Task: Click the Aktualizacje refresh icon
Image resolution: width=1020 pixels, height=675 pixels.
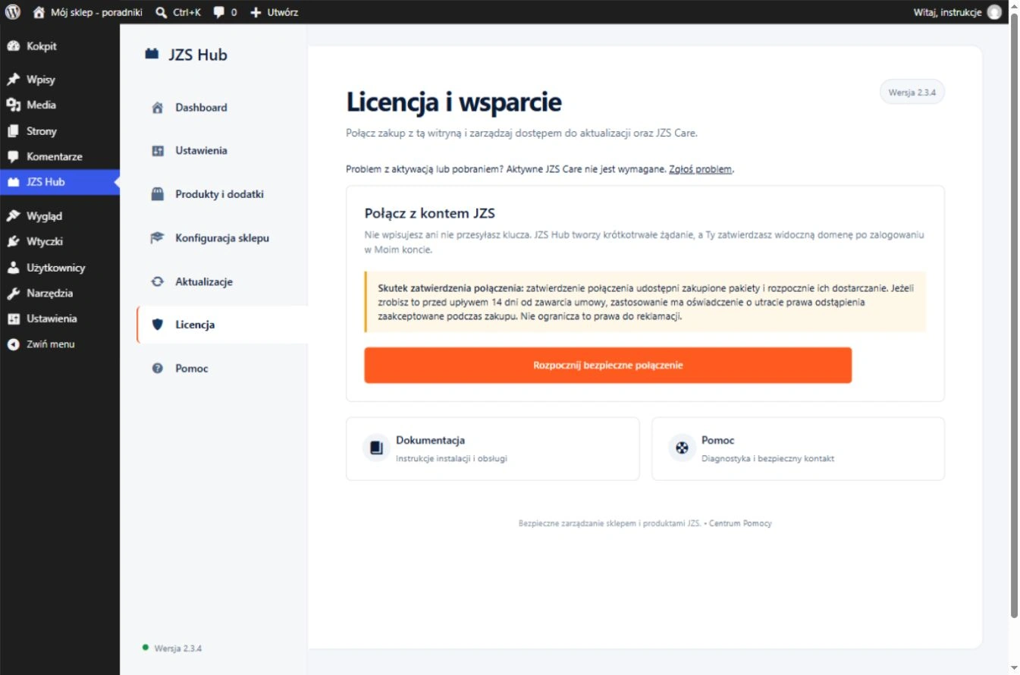Action: [158, 281]
